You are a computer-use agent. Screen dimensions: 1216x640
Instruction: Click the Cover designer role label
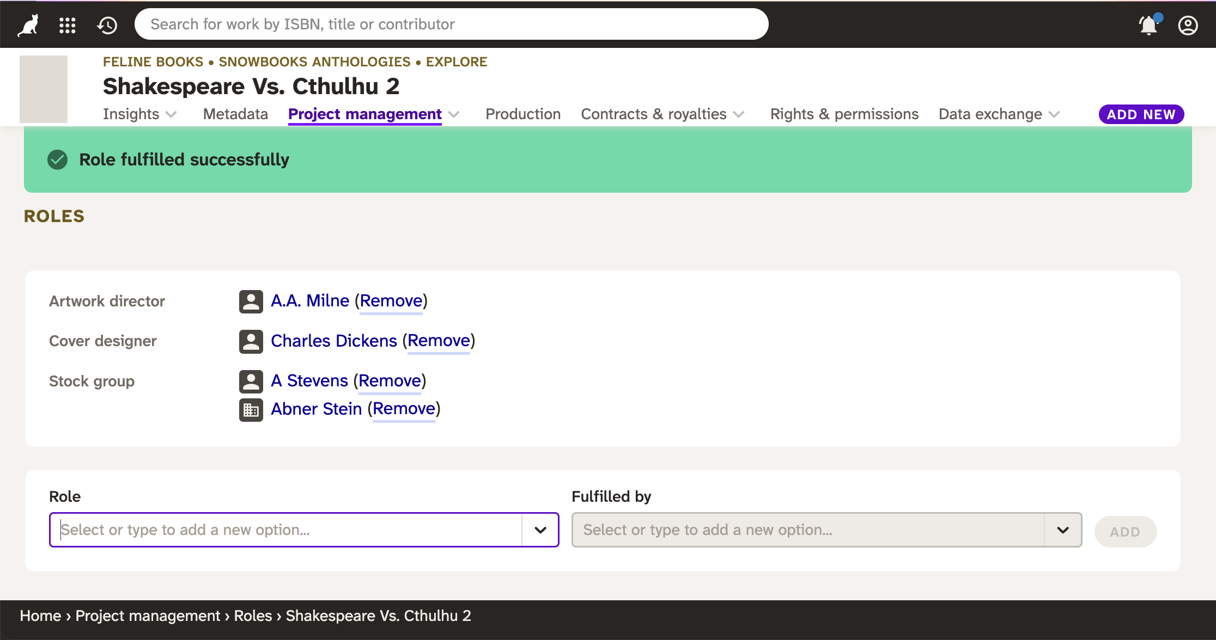(103, 341)
